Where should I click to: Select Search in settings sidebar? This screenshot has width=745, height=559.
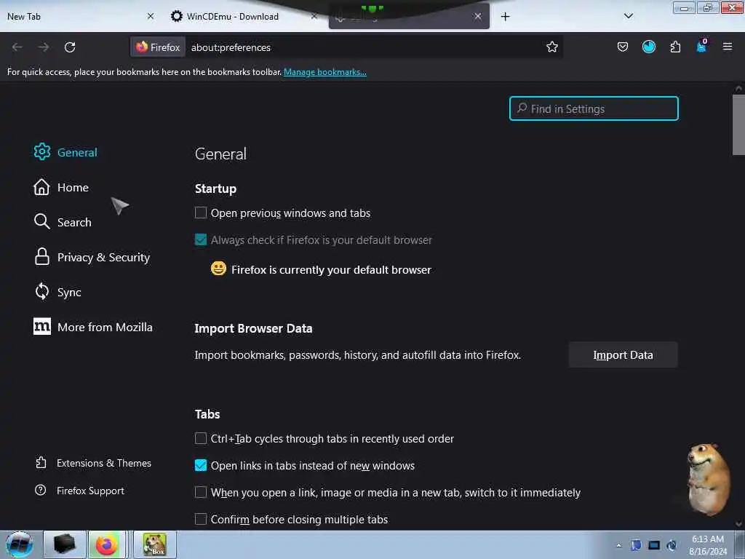63,222
